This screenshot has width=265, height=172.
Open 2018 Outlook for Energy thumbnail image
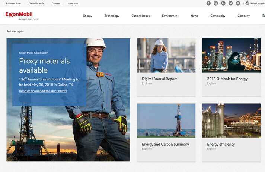tap(232, 55)
